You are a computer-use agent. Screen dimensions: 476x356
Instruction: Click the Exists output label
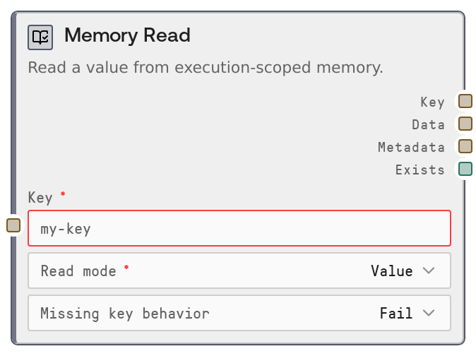420,170
